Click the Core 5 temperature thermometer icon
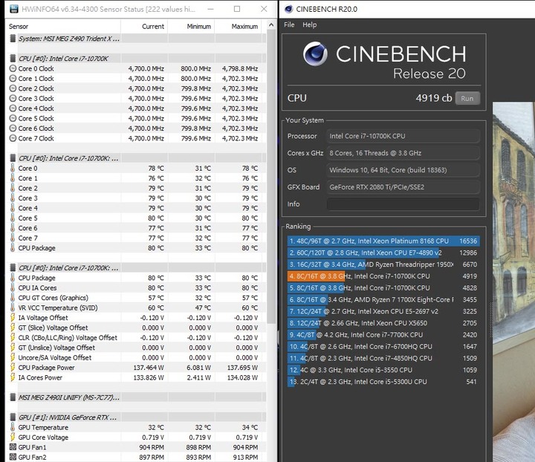Screen dimensions: 535x462 coord(13,218)
